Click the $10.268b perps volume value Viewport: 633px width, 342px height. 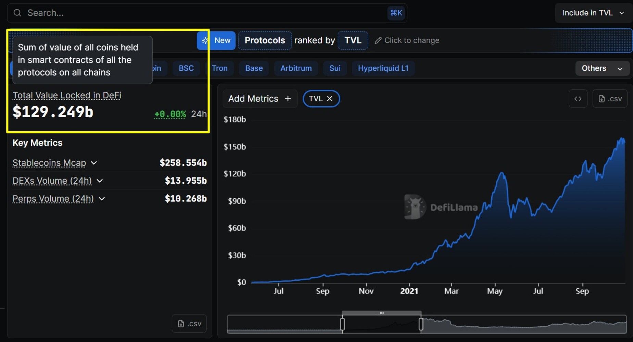click(x=186, y=199)
